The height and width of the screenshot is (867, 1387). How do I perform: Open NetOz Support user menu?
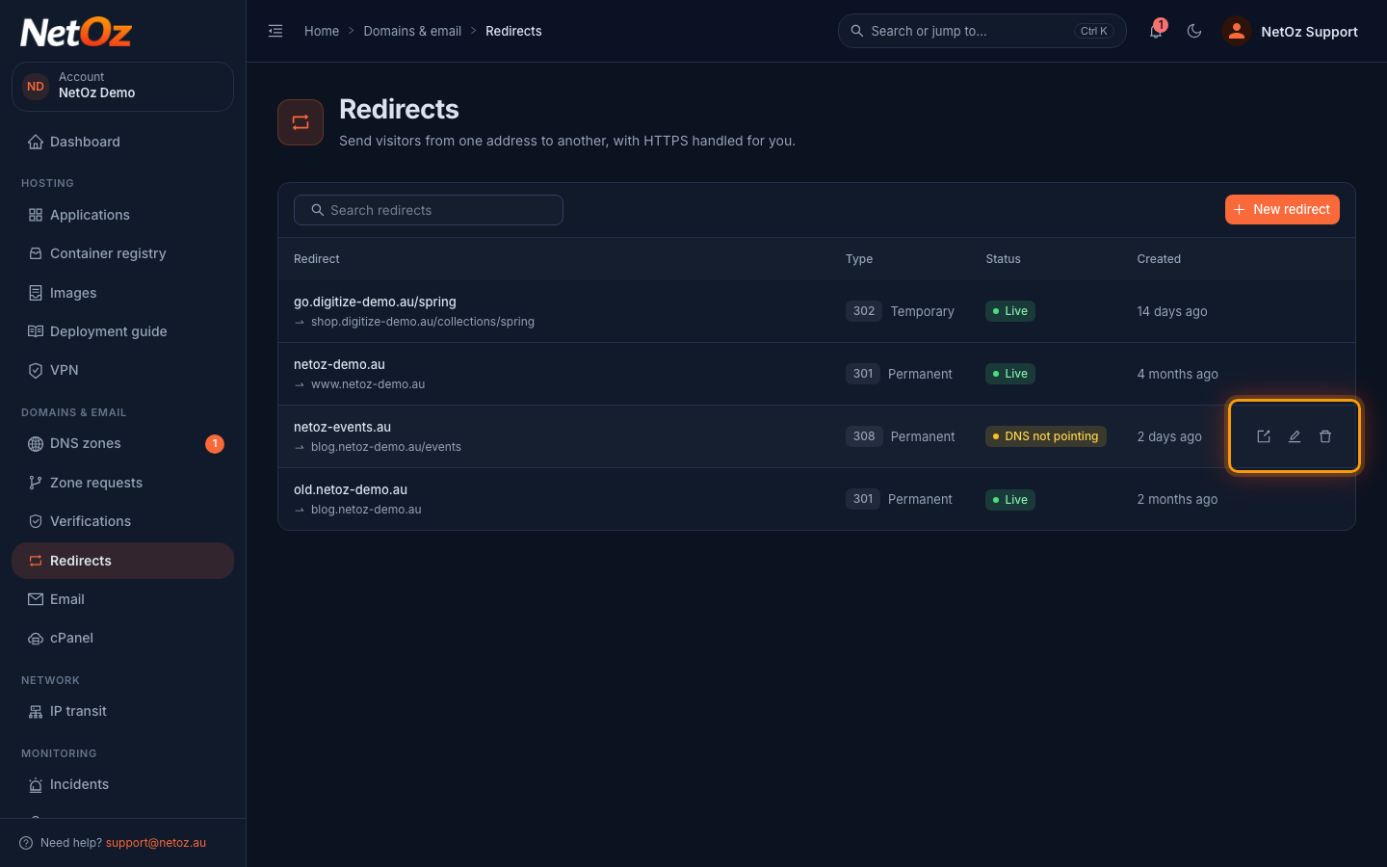pos(1290,31)
